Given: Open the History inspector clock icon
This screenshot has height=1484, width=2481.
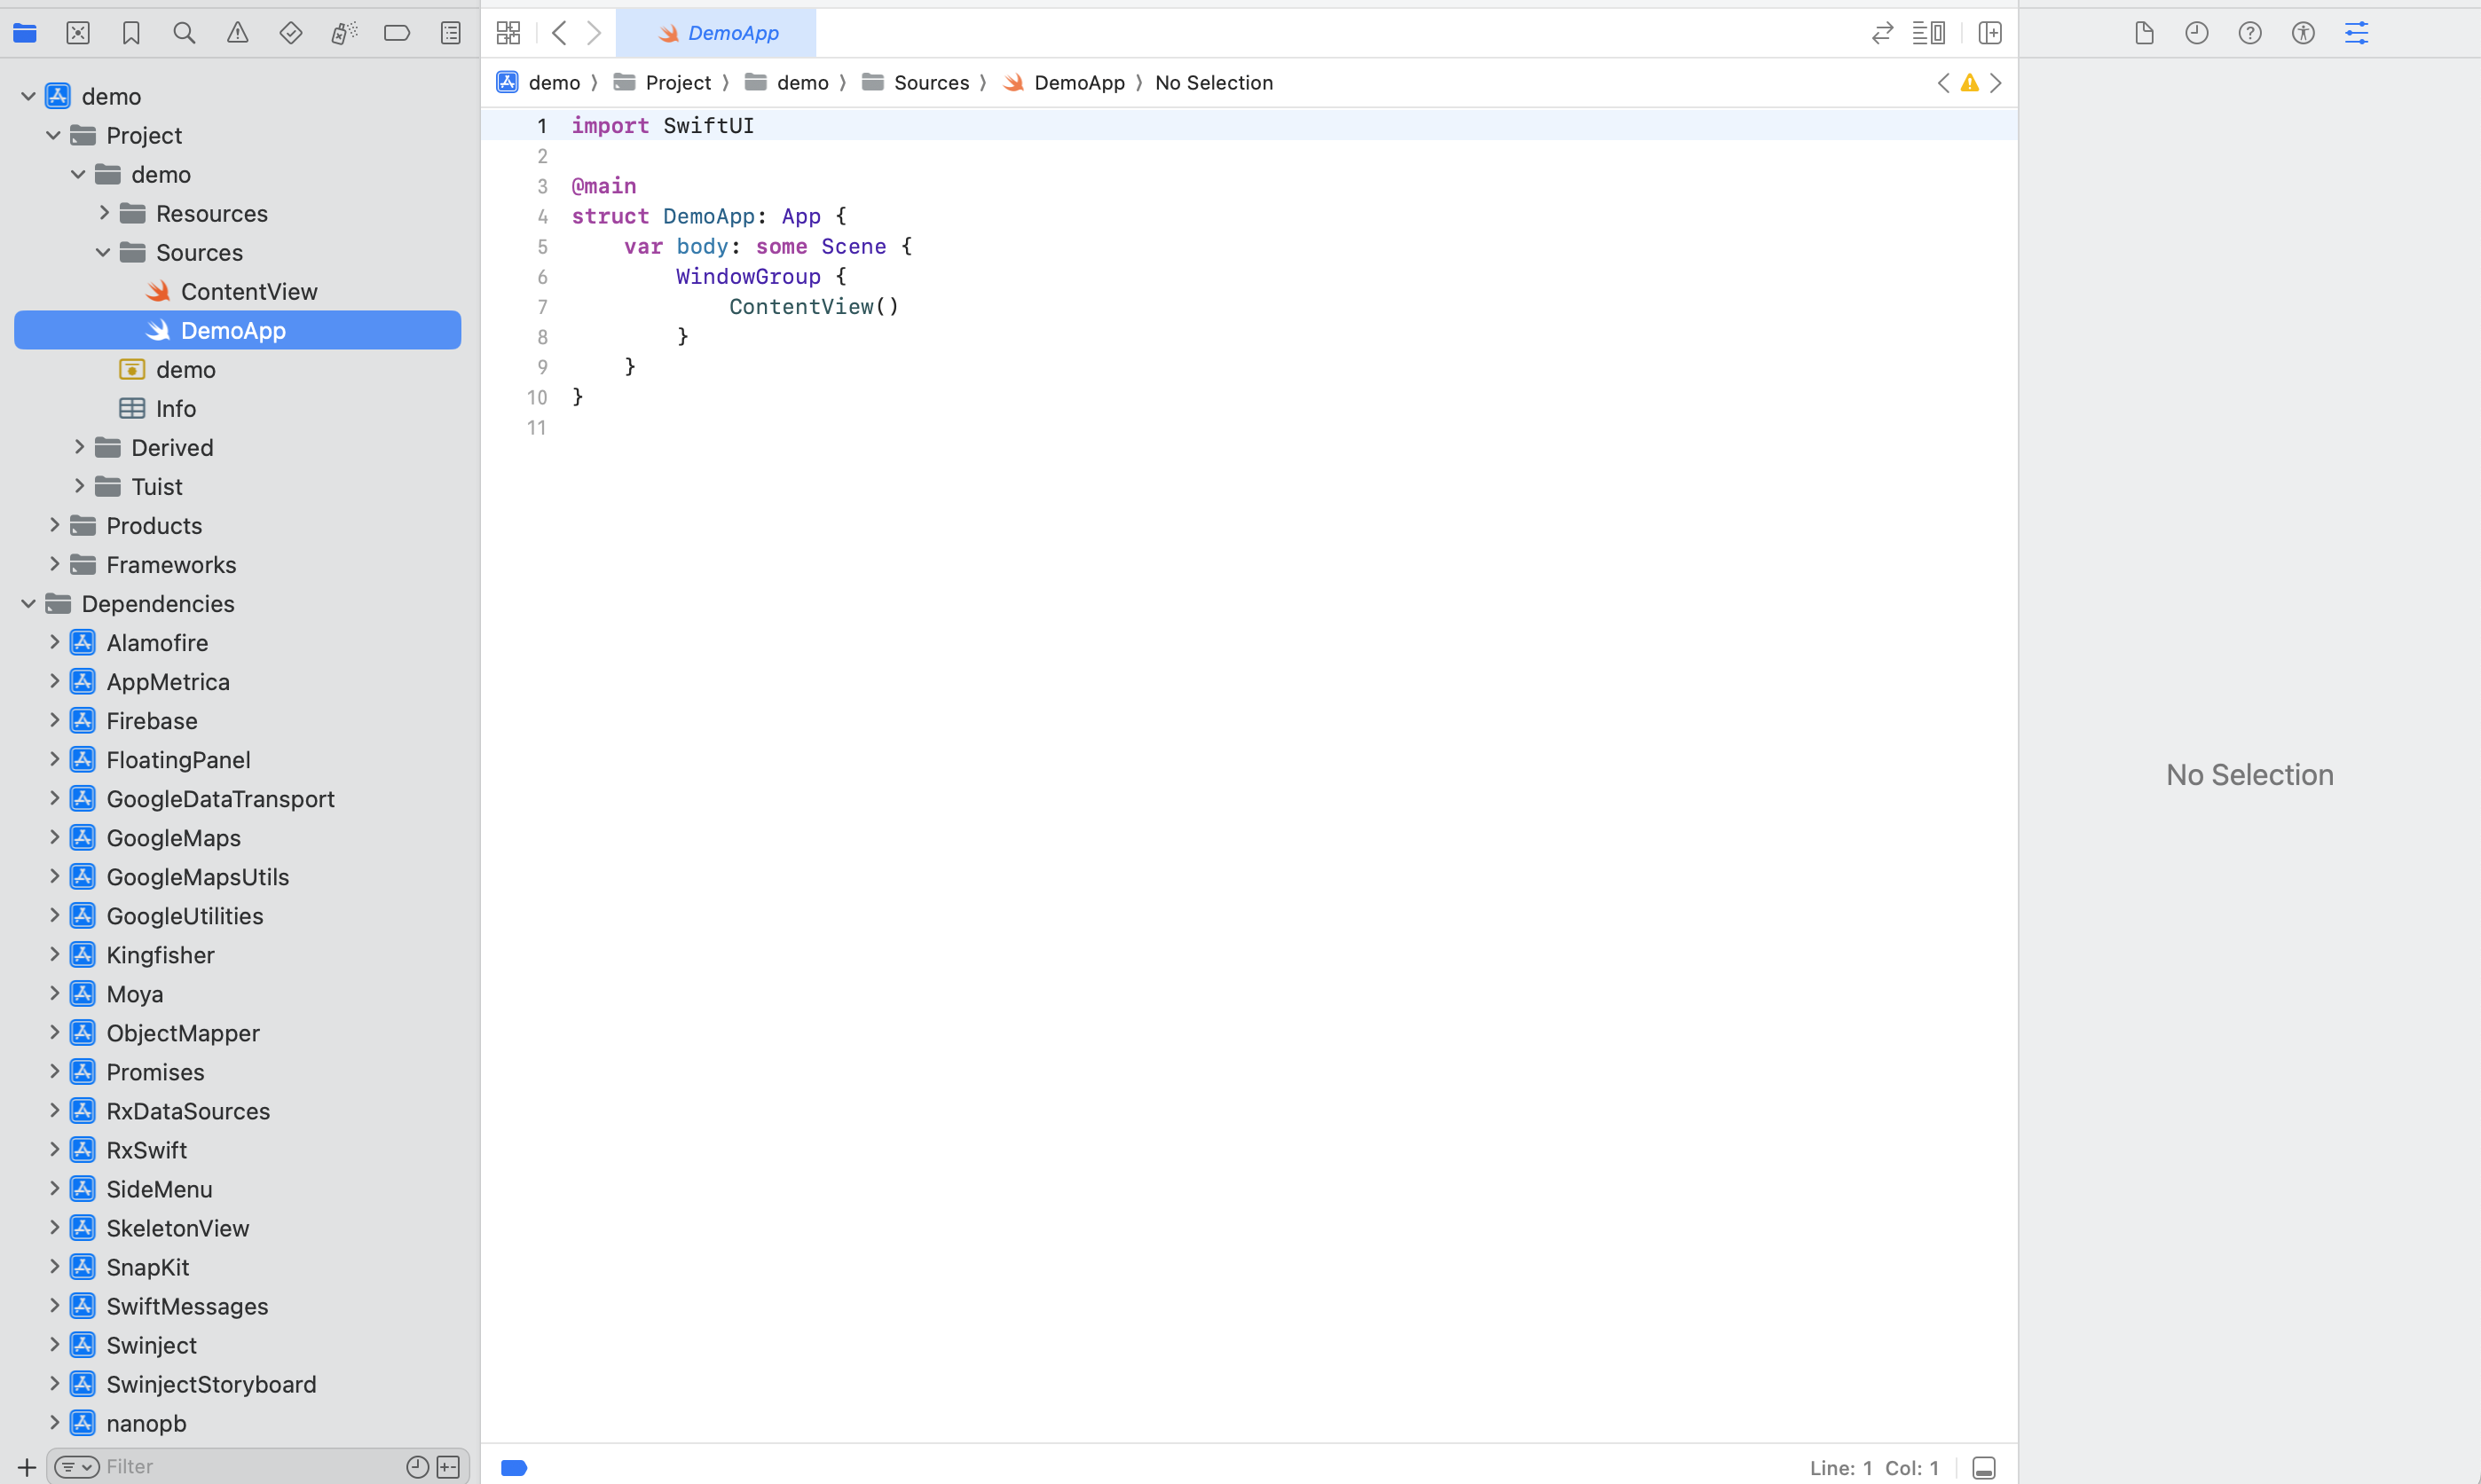Looking at the screenshot, I should [x=2197, y=33].
